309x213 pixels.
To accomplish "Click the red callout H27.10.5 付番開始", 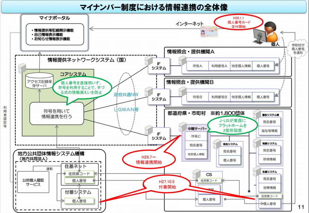I will pyautogui.click(x=167, y=184).
